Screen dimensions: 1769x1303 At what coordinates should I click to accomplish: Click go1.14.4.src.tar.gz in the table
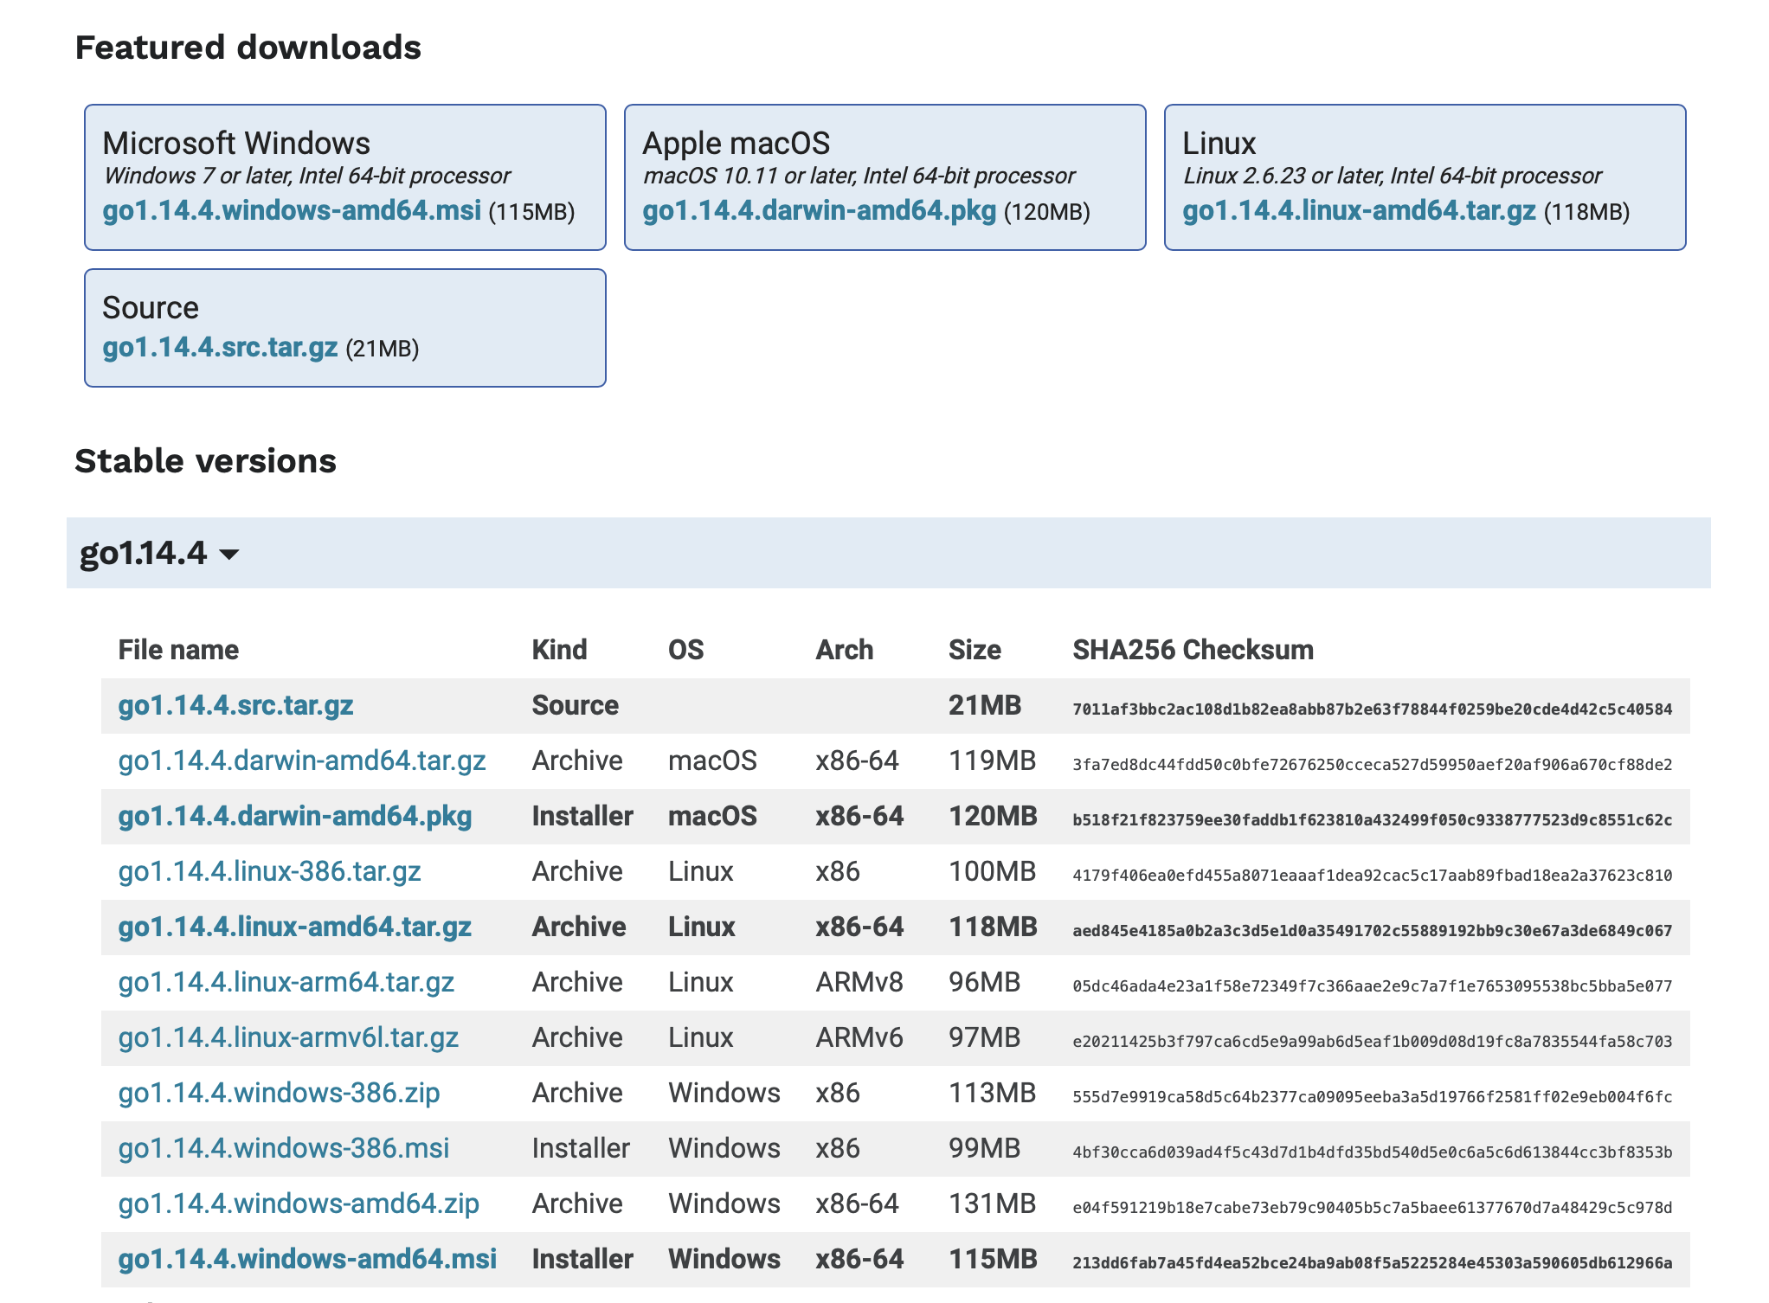point(235,705)
